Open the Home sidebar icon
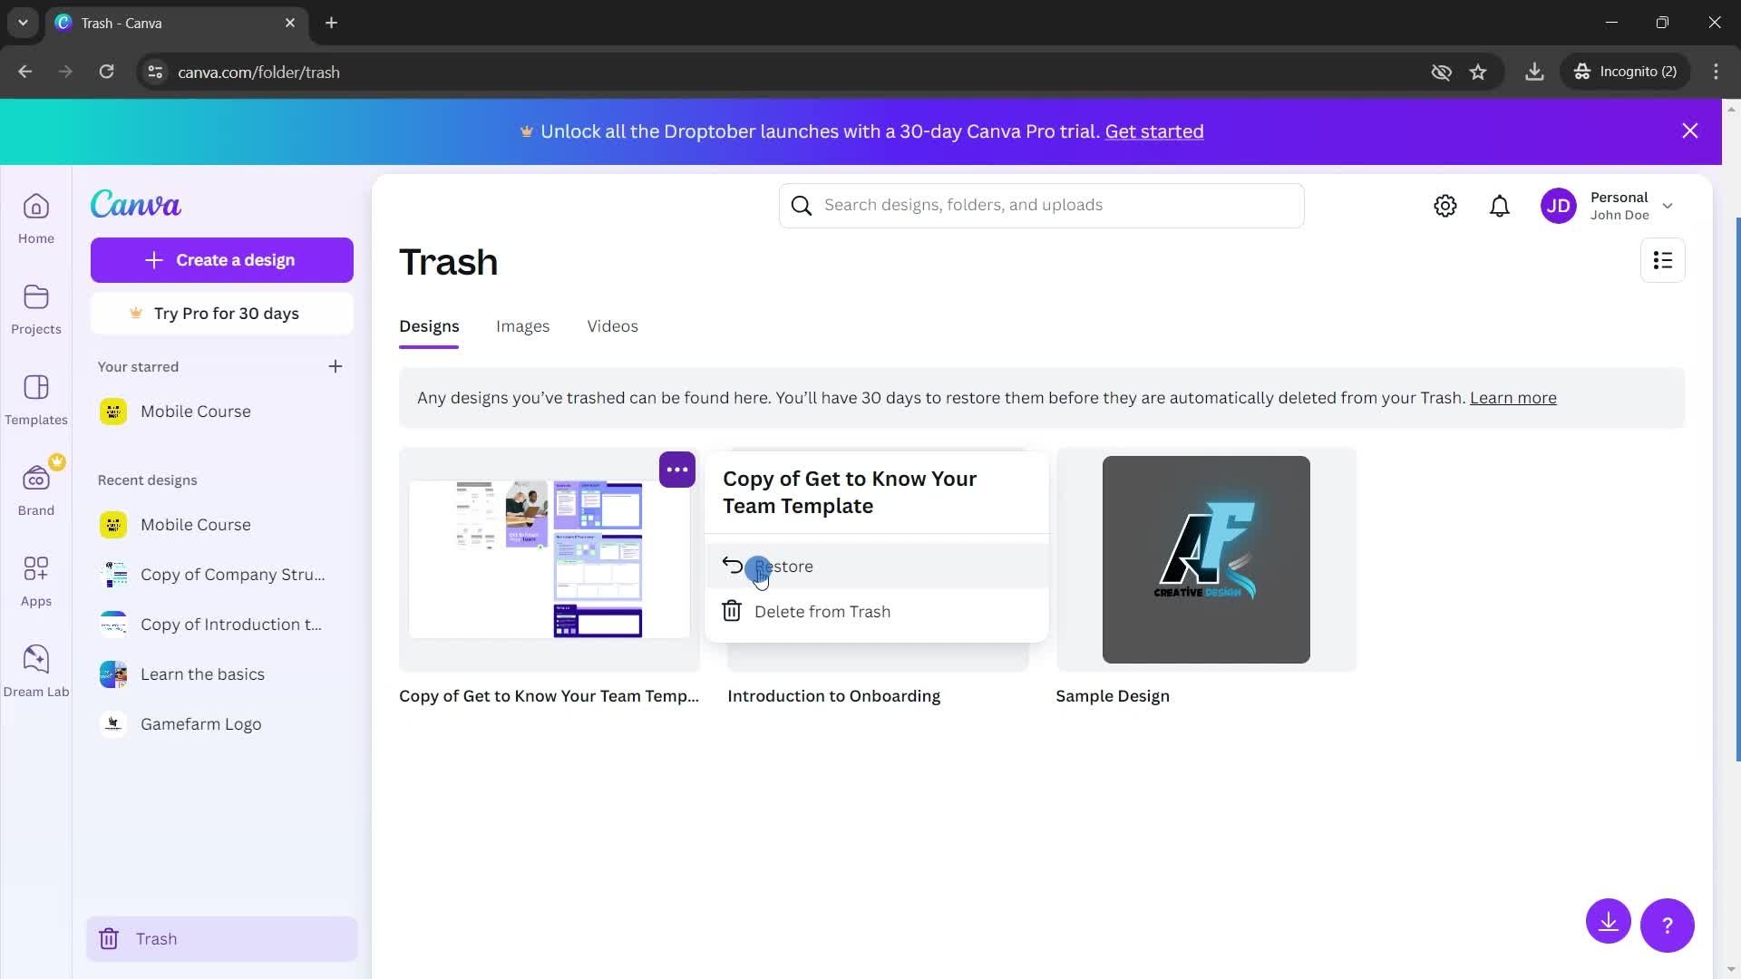Viewport: 1741px width, 979px height. [x=36, y=218]
